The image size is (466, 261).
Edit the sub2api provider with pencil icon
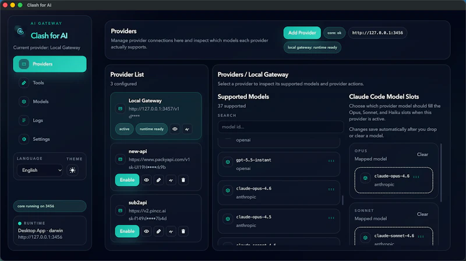pos(158,231)
